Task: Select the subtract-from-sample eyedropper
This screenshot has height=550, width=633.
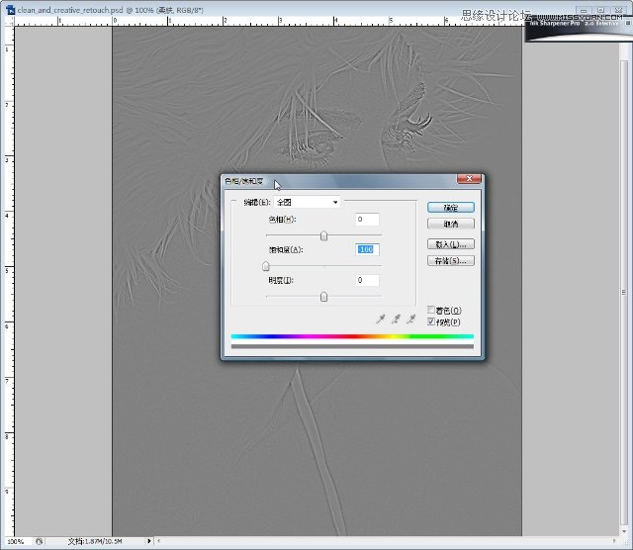Action: tap(411, 320)
